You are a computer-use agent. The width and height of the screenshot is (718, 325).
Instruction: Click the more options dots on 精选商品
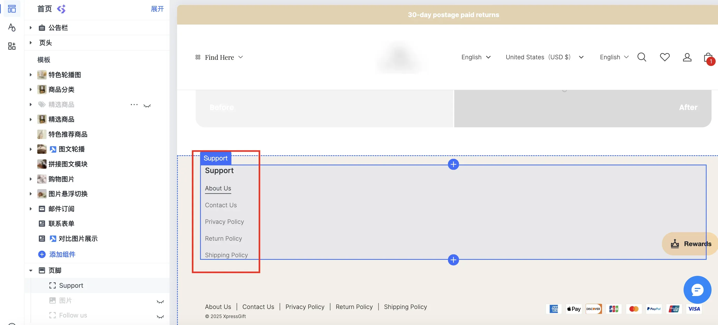[134, 105]
